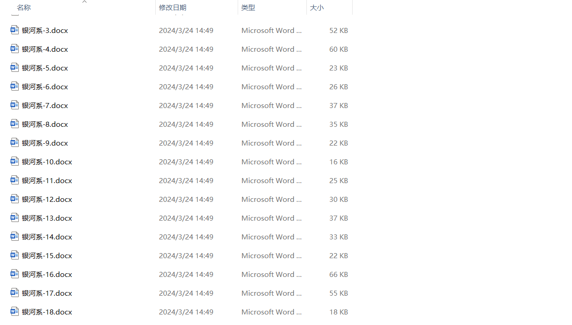Click the Word icon beside 银河系-3.docx
The width and height of the screenshot is (572, 325).
click(x=14, y=30)
